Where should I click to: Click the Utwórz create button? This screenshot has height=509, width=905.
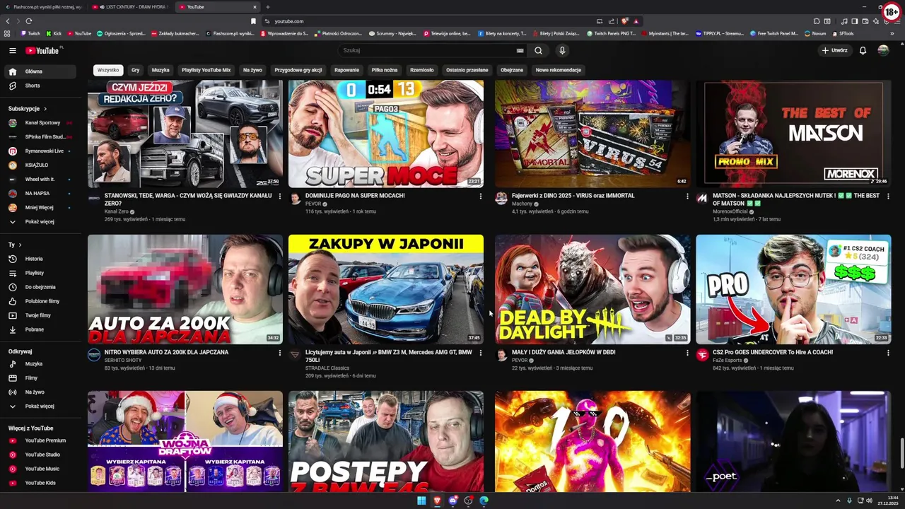click(834, 50)
